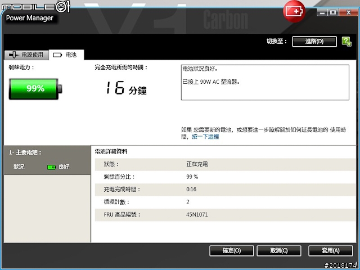Cancel with the 取消(C) button
This screenshot has width=360, height=270.
coord(279,251)
